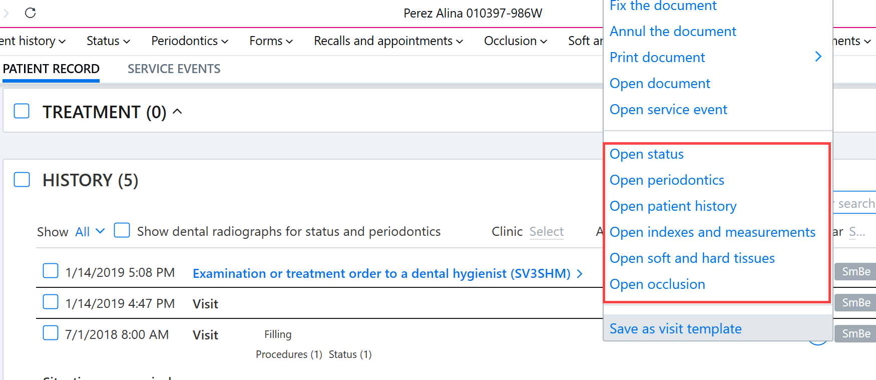Click the arrow after Examination order link
Screen dimensions: 876x380
[x=580, y=274]
